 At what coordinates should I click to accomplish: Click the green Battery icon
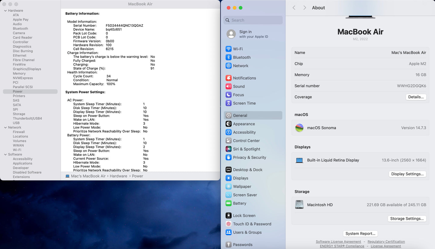point(228,204)
